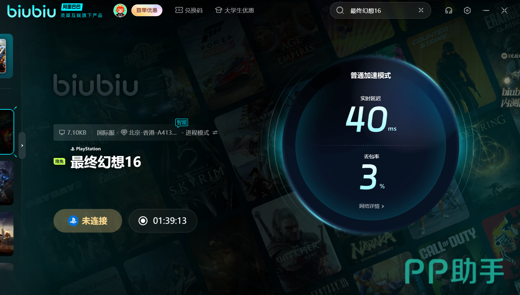Open 网络详情 network details
Screen dimensions: 520x295
pyautogui.click(x=371, y=206)
